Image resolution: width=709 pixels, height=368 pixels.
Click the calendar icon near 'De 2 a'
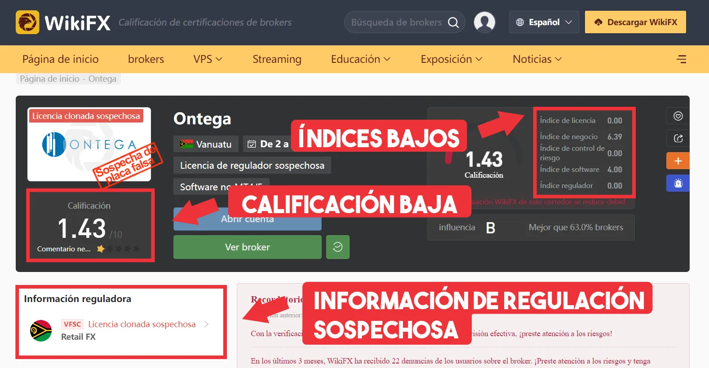[x=252, y=144]
